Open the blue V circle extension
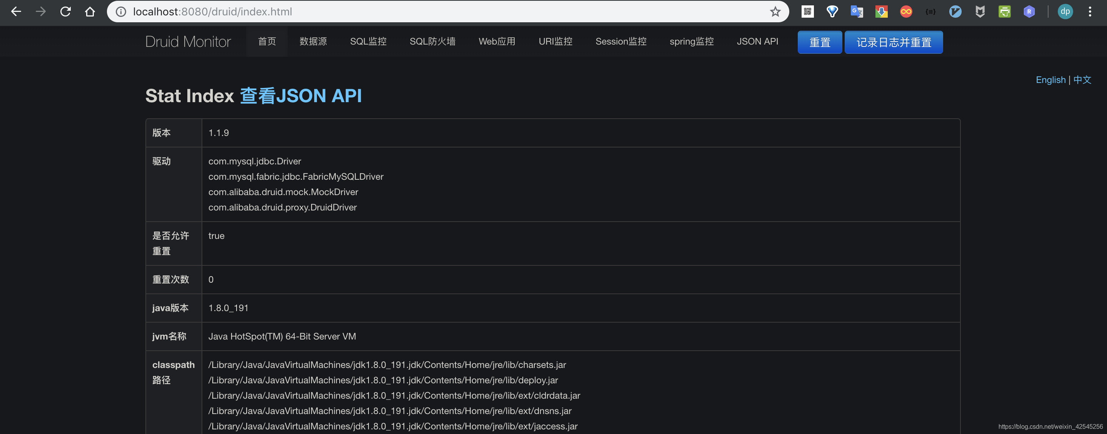Viewport: 1107px width, 434px height. 955,12
